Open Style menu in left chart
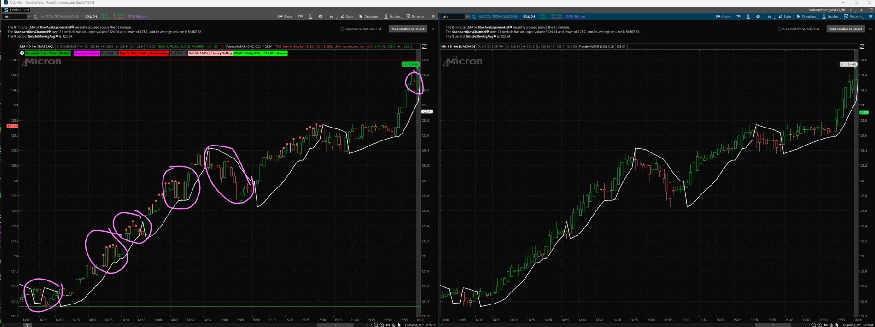The height and width of the screenshot is (327, 875). pyautogui.click(x=347, y=17)
